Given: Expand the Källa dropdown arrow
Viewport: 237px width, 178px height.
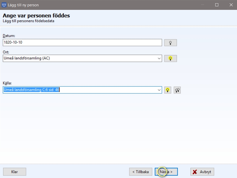Looking at the screenshot, I should click(159, 90).
